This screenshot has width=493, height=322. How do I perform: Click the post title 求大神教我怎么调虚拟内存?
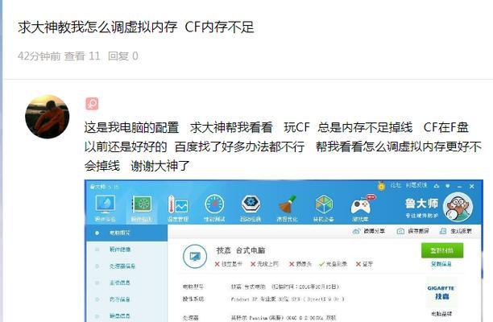[97, 27]
